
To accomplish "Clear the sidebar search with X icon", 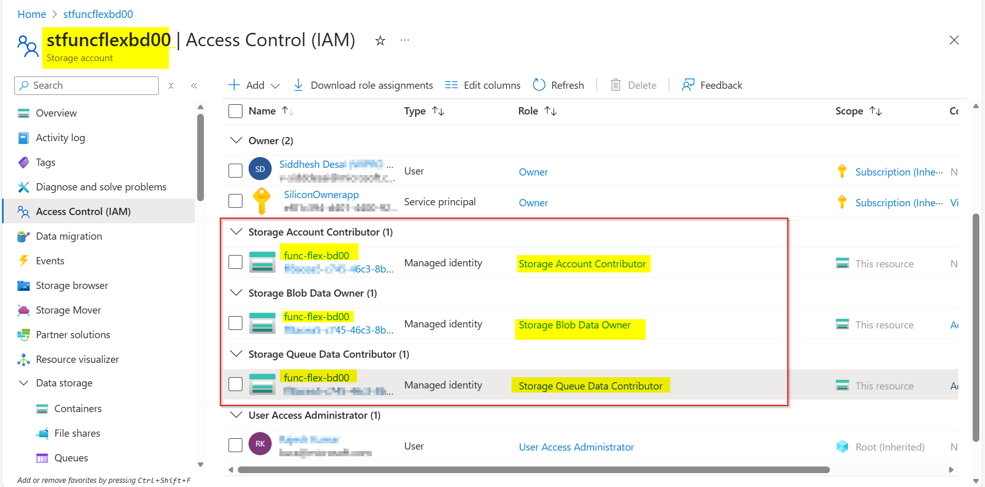I will pos(171,86).
